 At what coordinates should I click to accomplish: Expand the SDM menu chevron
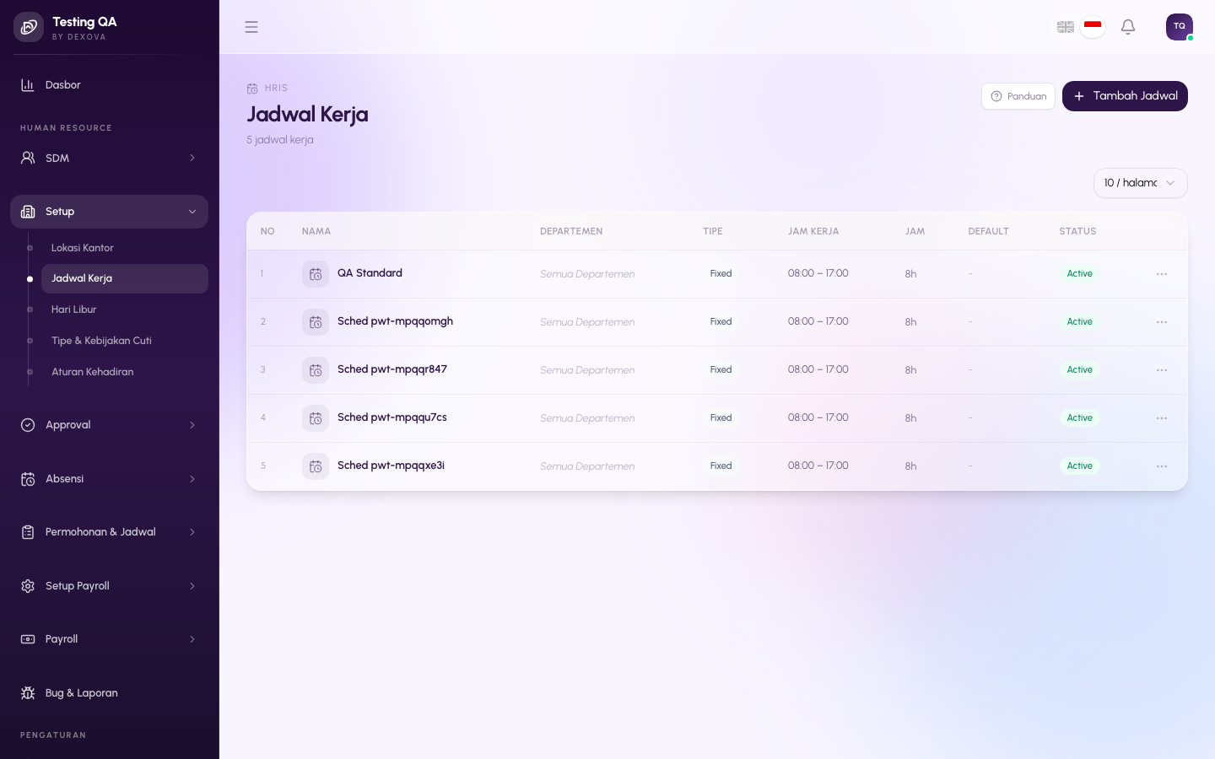coord(192,158)
